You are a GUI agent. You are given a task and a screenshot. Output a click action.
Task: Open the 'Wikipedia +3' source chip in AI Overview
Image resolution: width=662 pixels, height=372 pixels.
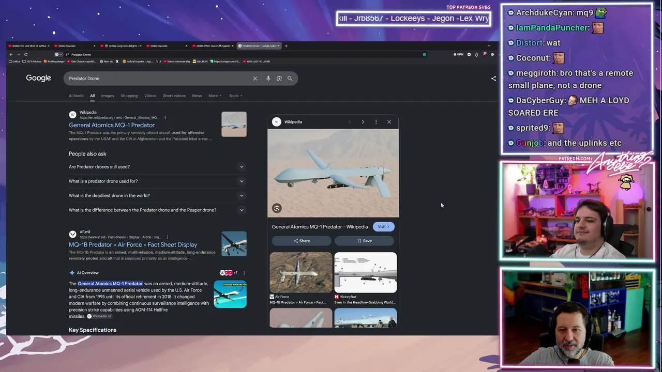tap(99, 316)
